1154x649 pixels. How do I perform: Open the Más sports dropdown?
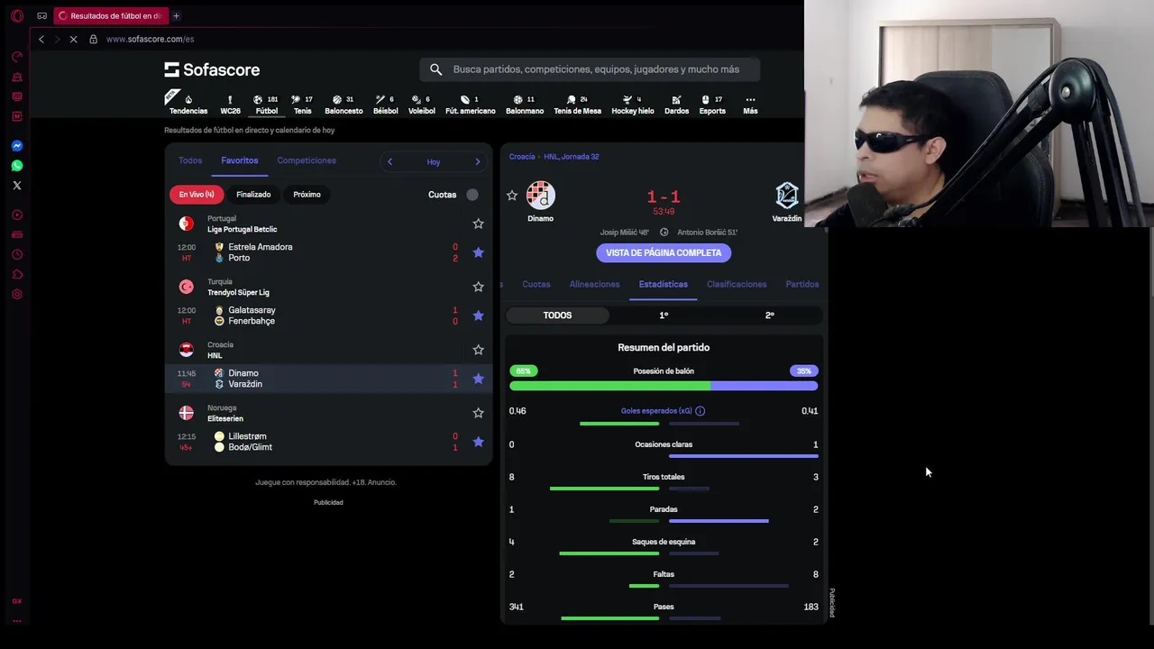pos(750,105)
